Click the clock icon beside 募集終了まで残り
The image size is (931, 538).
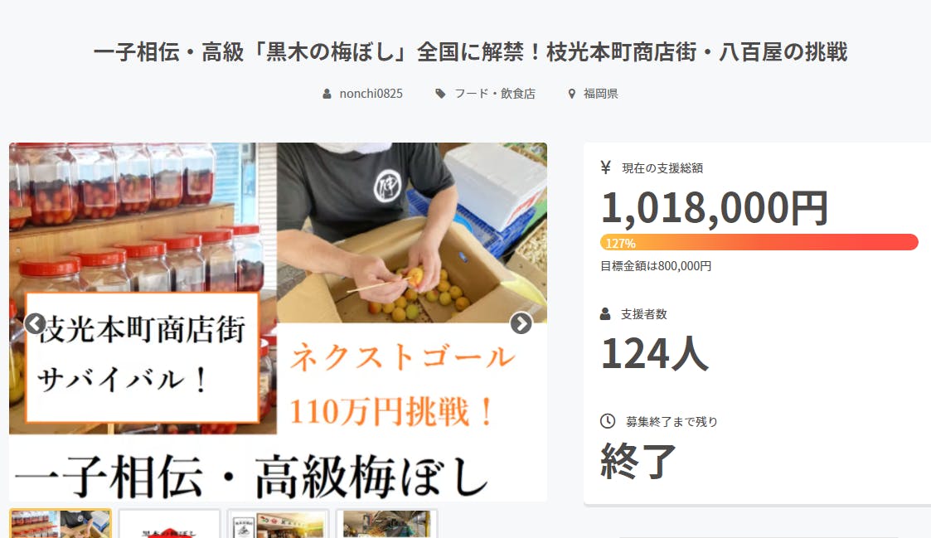[x=608, y=421]
